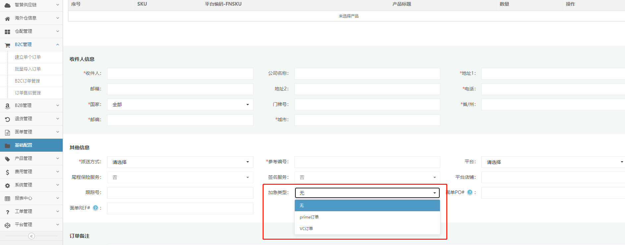Click the shopping cart icon beside B2C管理
The image size is (625, 245).
(7, 45)
